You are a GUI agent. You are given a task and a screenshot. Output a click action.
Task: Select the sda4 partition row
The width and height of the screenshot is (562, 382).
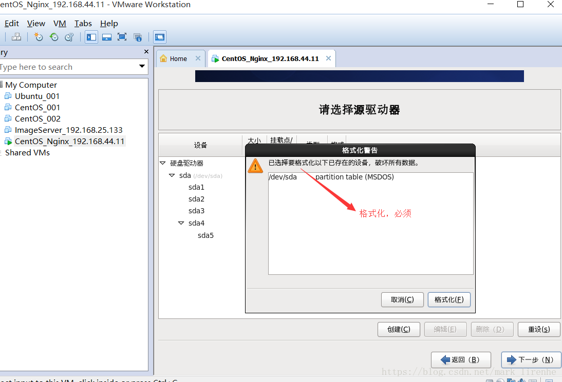(196, 223)
